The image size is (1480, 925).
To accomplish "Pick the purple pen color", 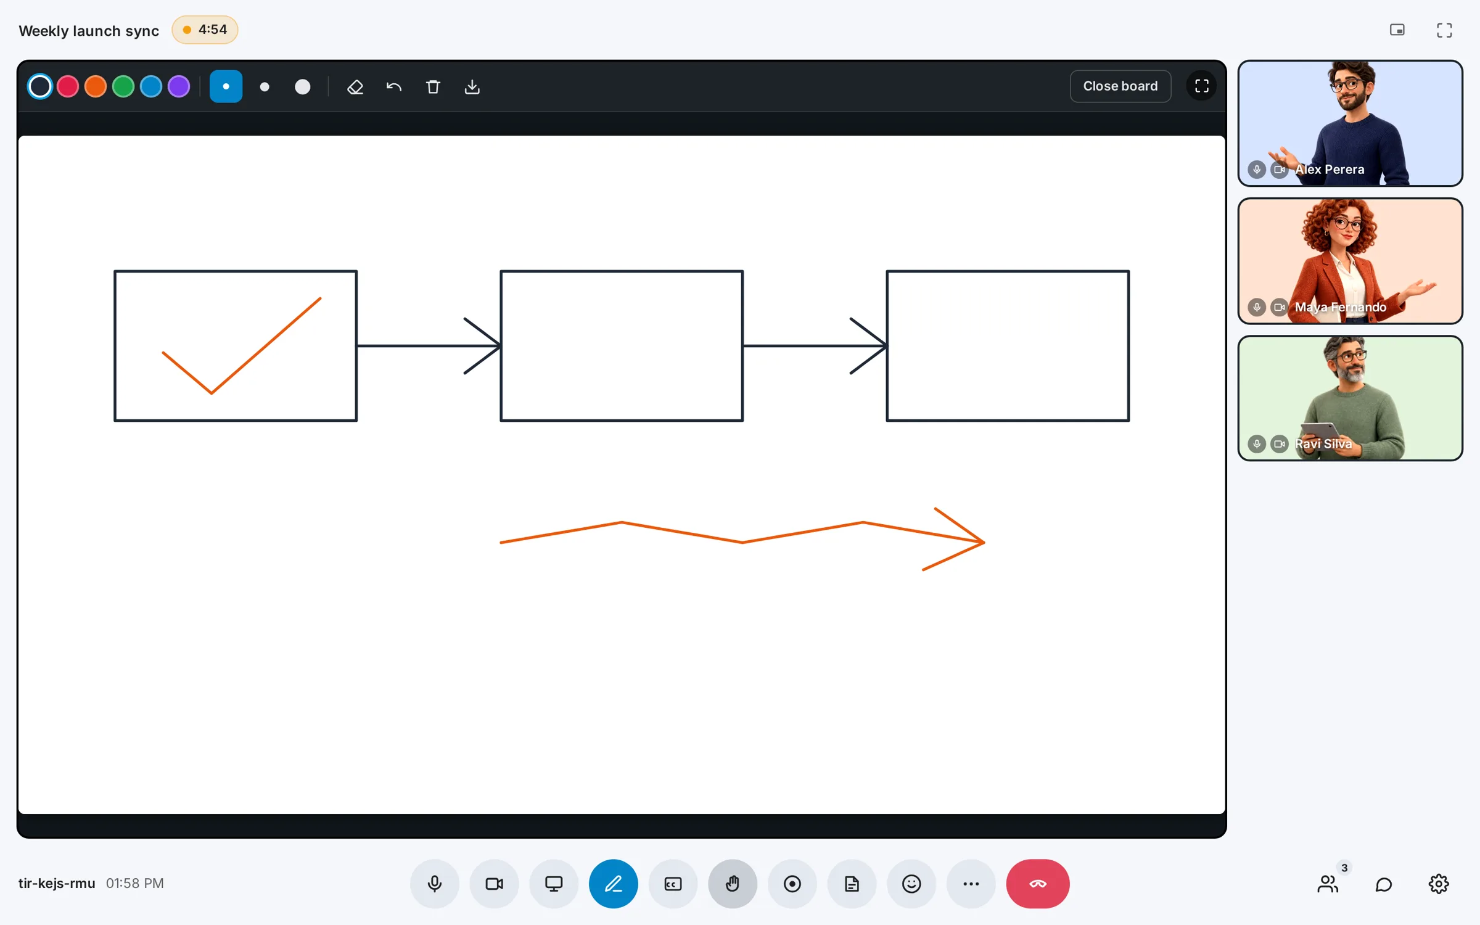I will point(179,86).
